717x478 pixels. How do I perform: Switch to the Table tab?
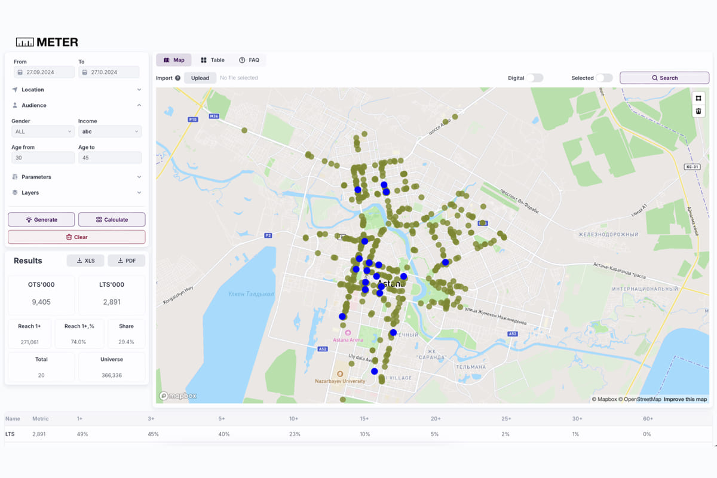coord(213,60)
